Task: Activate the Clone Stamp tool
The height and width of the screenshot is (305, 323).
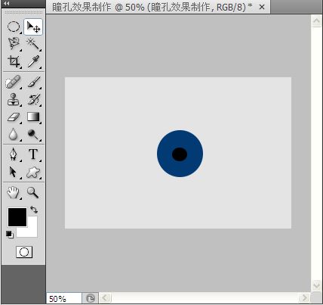Action: [x=13, y=99]
